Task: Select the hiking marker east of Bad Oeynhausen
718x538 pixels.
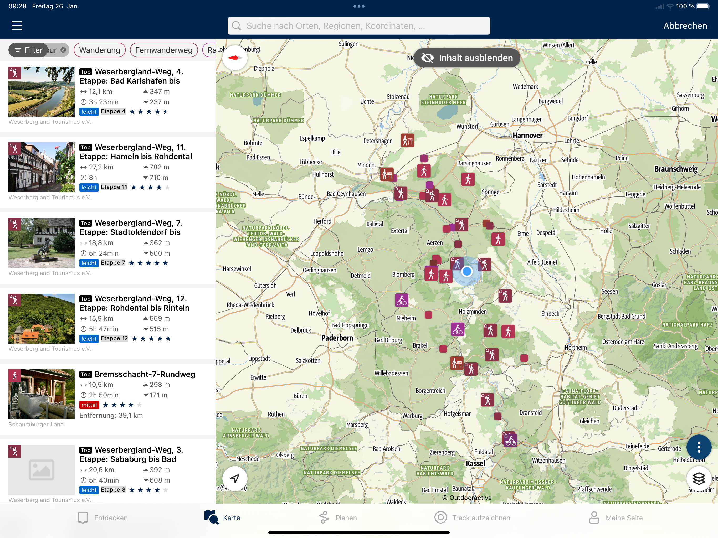Action: 401,193
